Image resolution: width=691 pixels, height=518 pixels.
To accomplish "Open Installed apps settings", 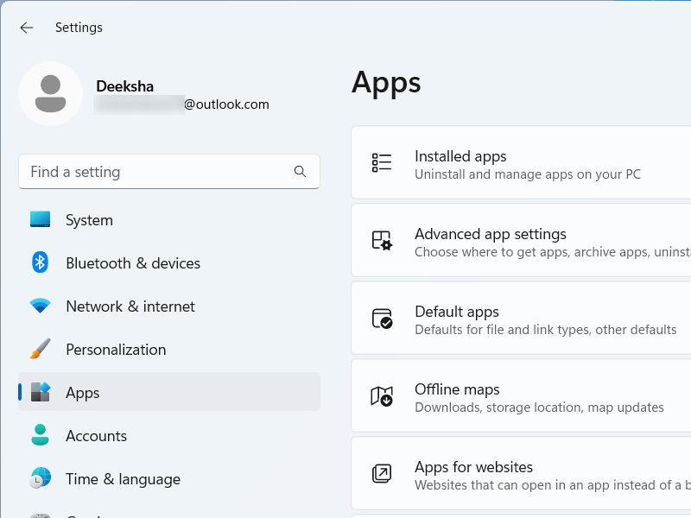I will pyautogui.click(x=518, y=162).
